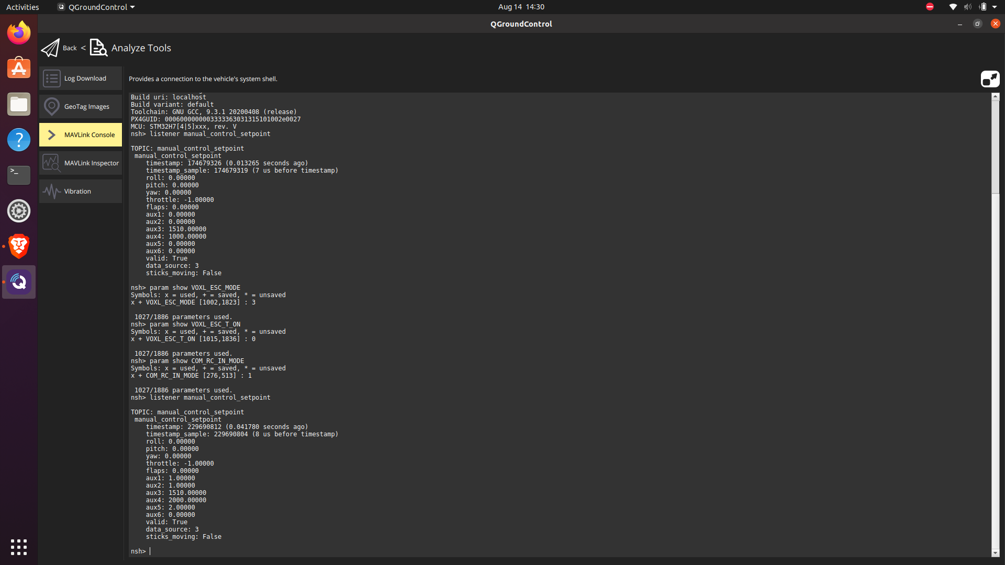Click the console scroll-up arrow
The height and width of the screenshot is (565, 1005).
click(996, 97)
